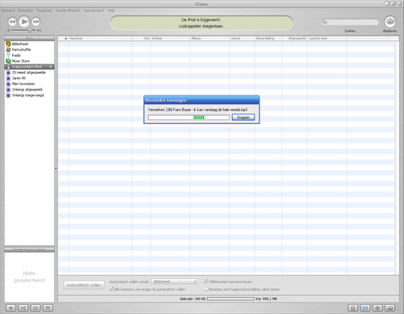Open the Geavanceerd menu
The image size is (404, 314).
pyautogui.click(x=94, y=11)
